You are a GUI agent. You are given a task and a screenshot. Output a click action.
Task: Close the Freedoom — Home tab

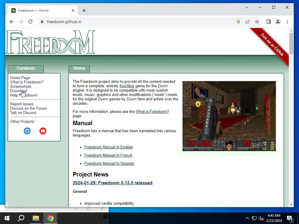tap(73, 10)
